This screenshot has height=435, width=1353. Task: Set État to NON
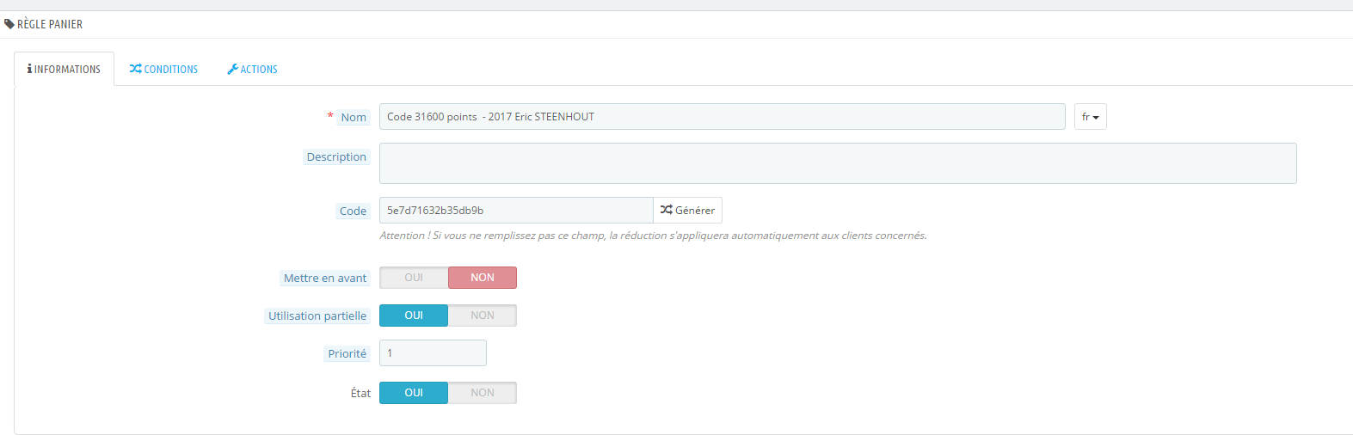(483, 393)
